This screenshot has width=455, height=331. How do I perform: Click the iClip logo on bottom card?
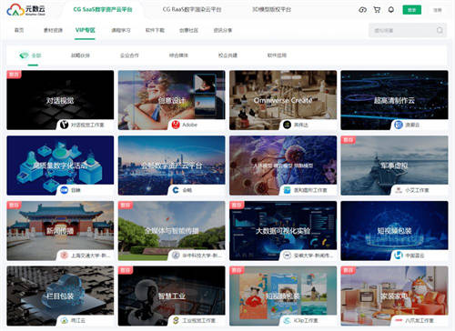click(x=287, y=320)
